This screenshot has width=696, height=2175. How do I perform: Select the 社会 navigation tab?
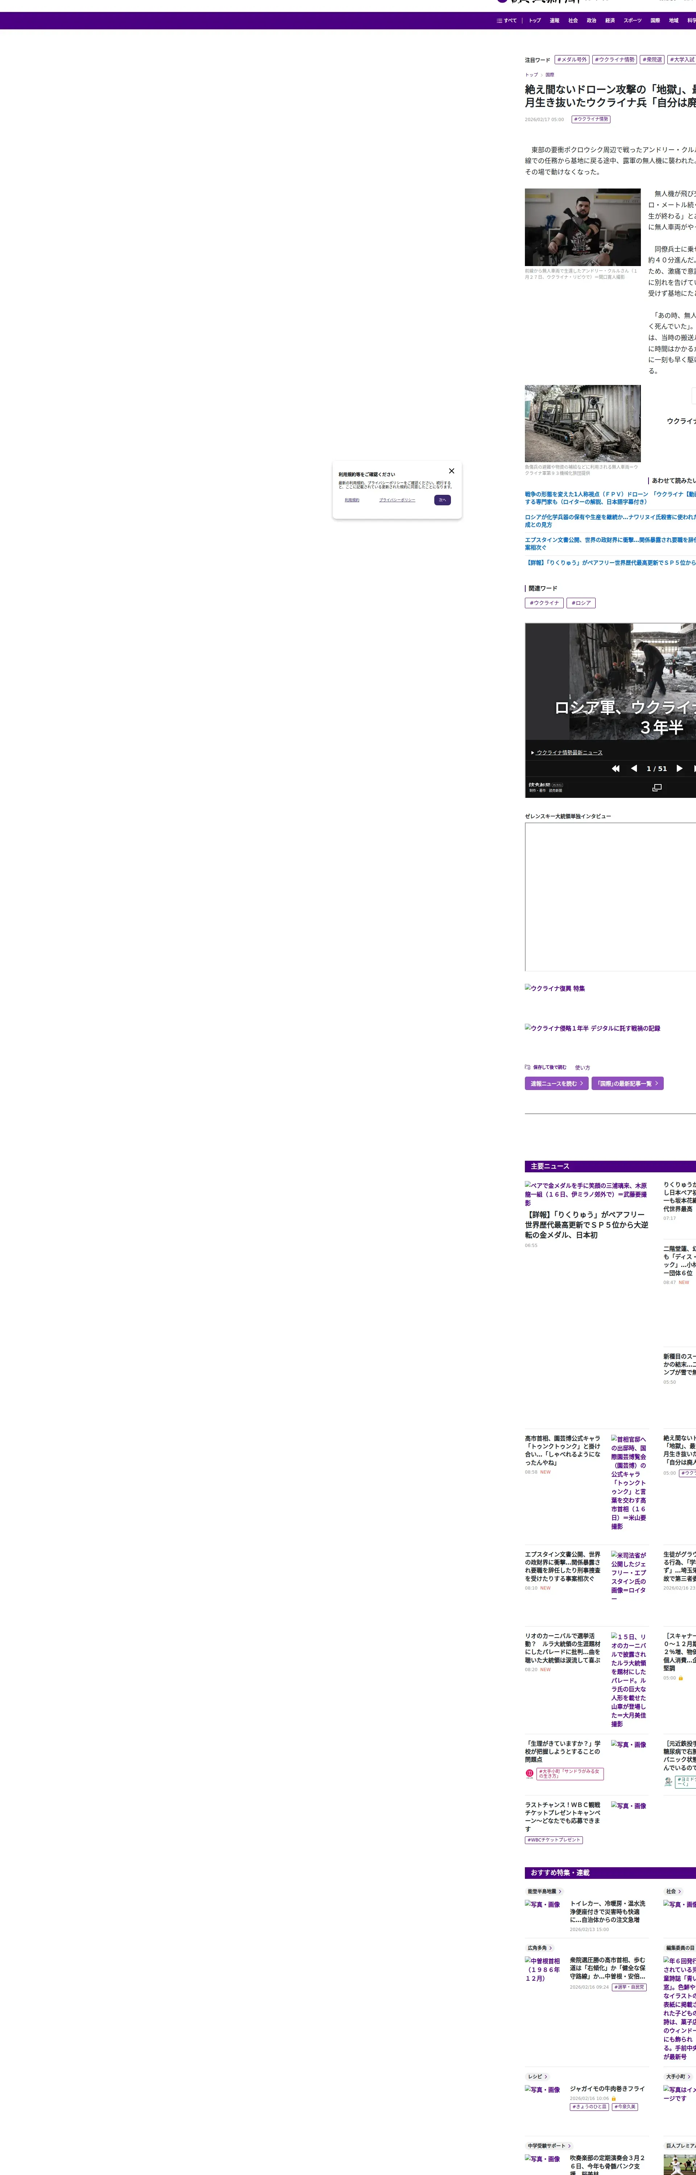(x=573, y=20)
